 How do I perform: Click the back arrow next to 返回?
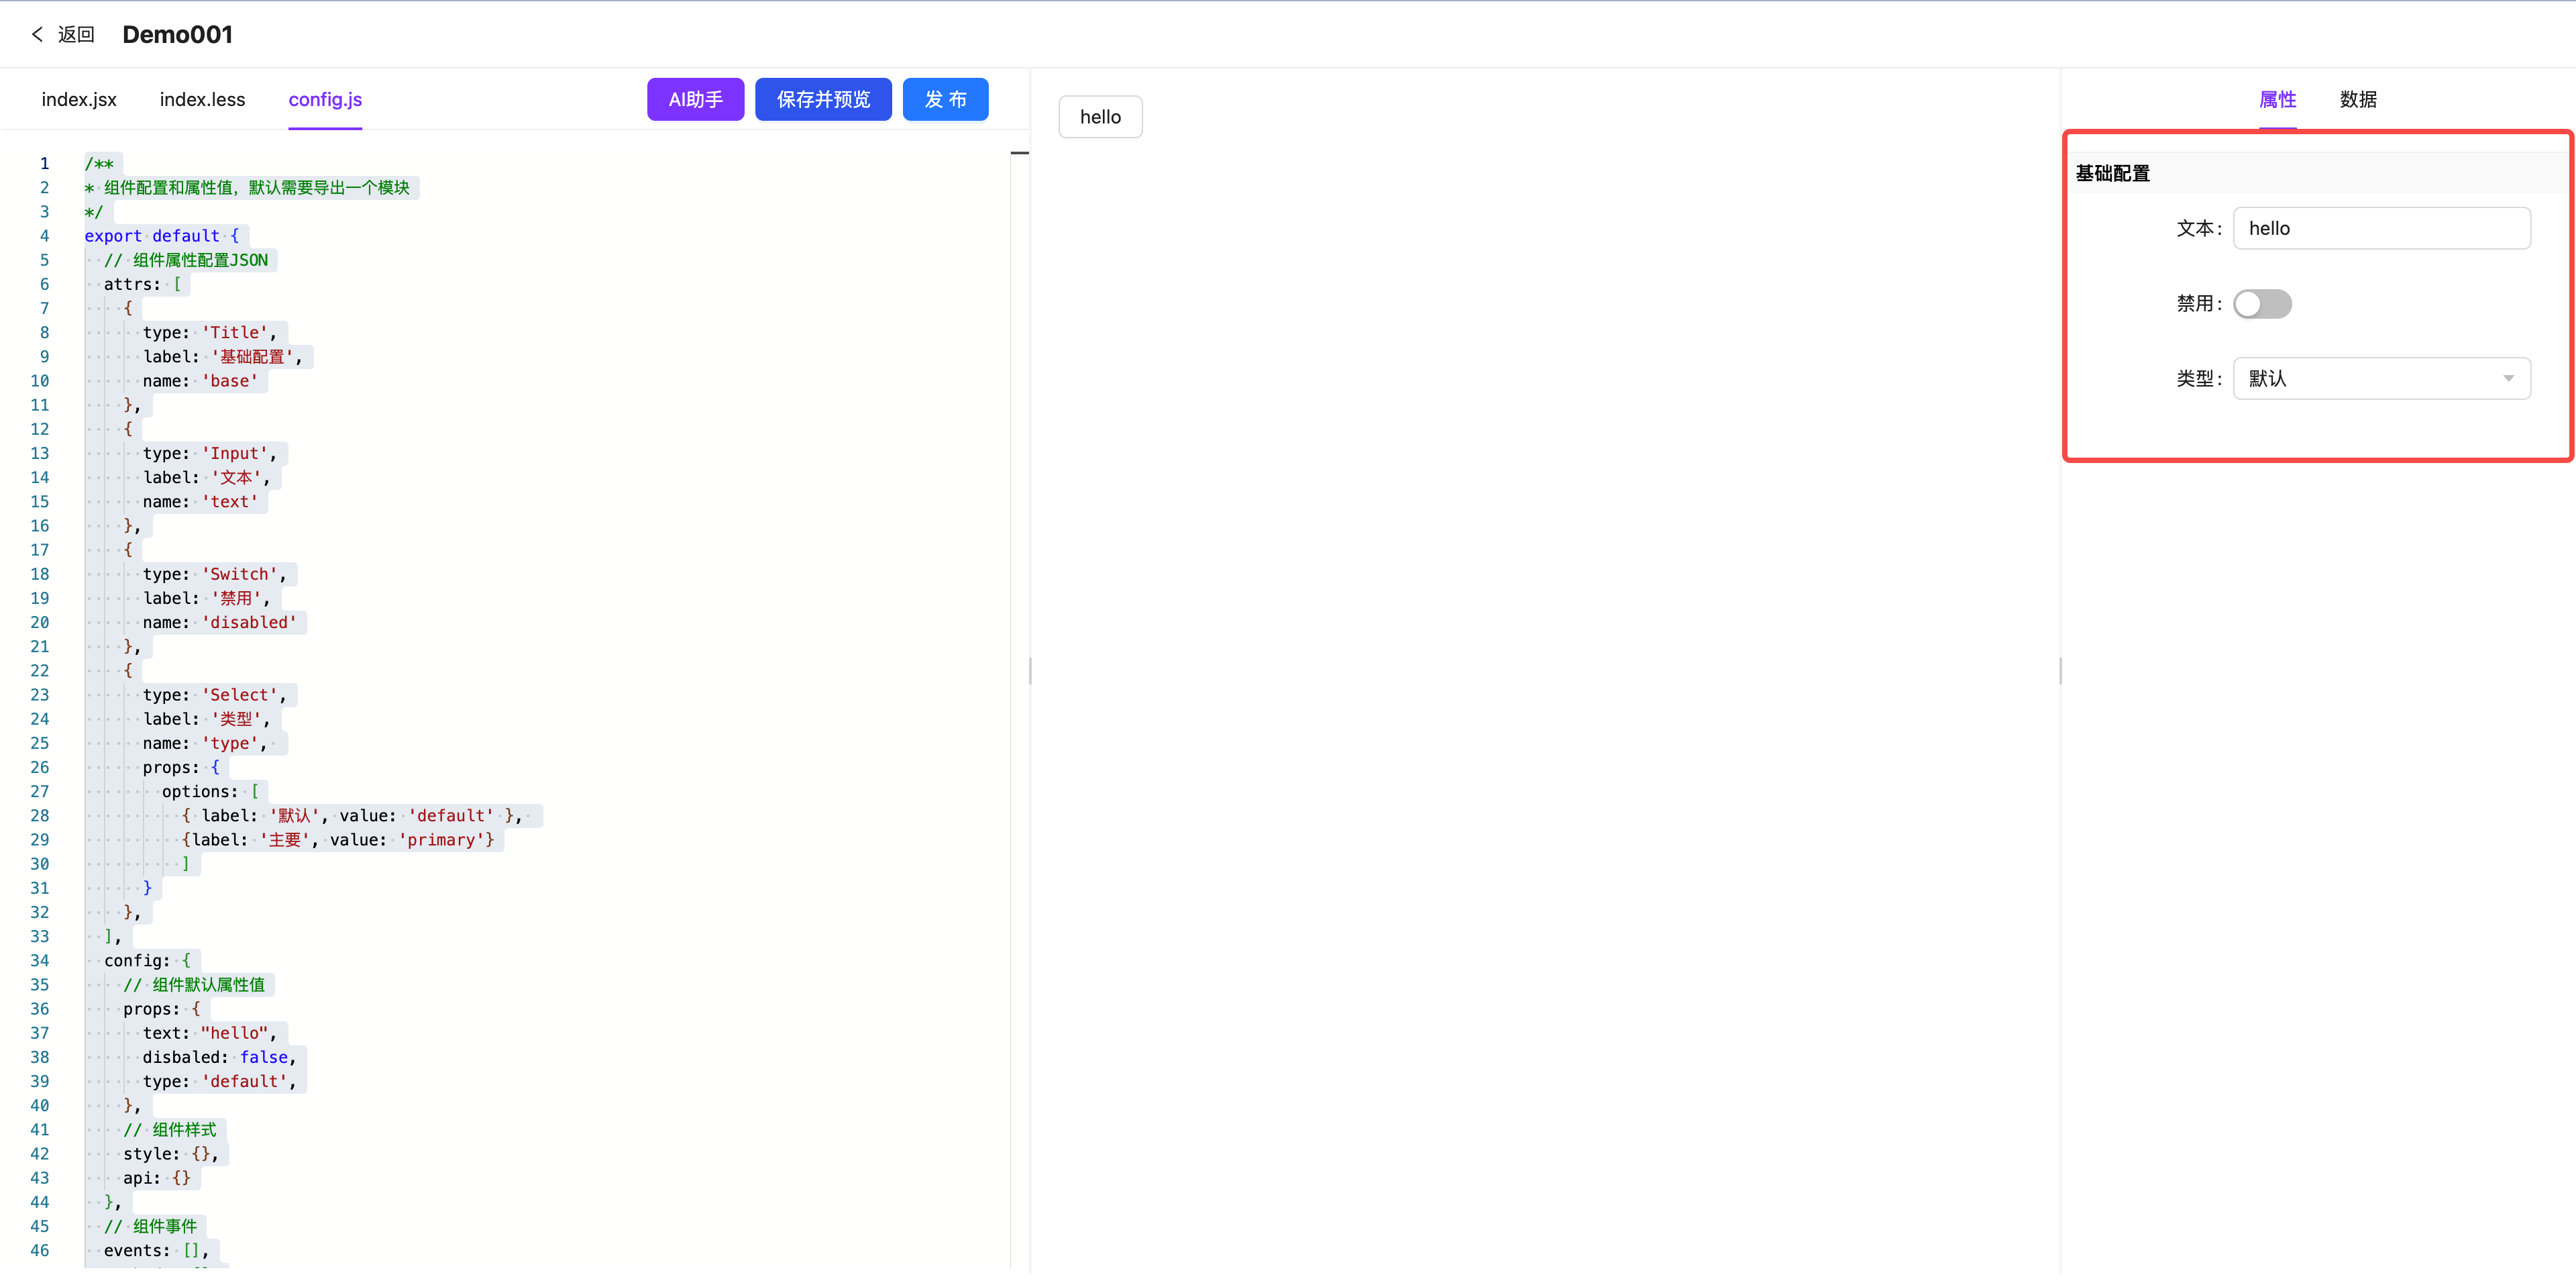click(37, 33)
